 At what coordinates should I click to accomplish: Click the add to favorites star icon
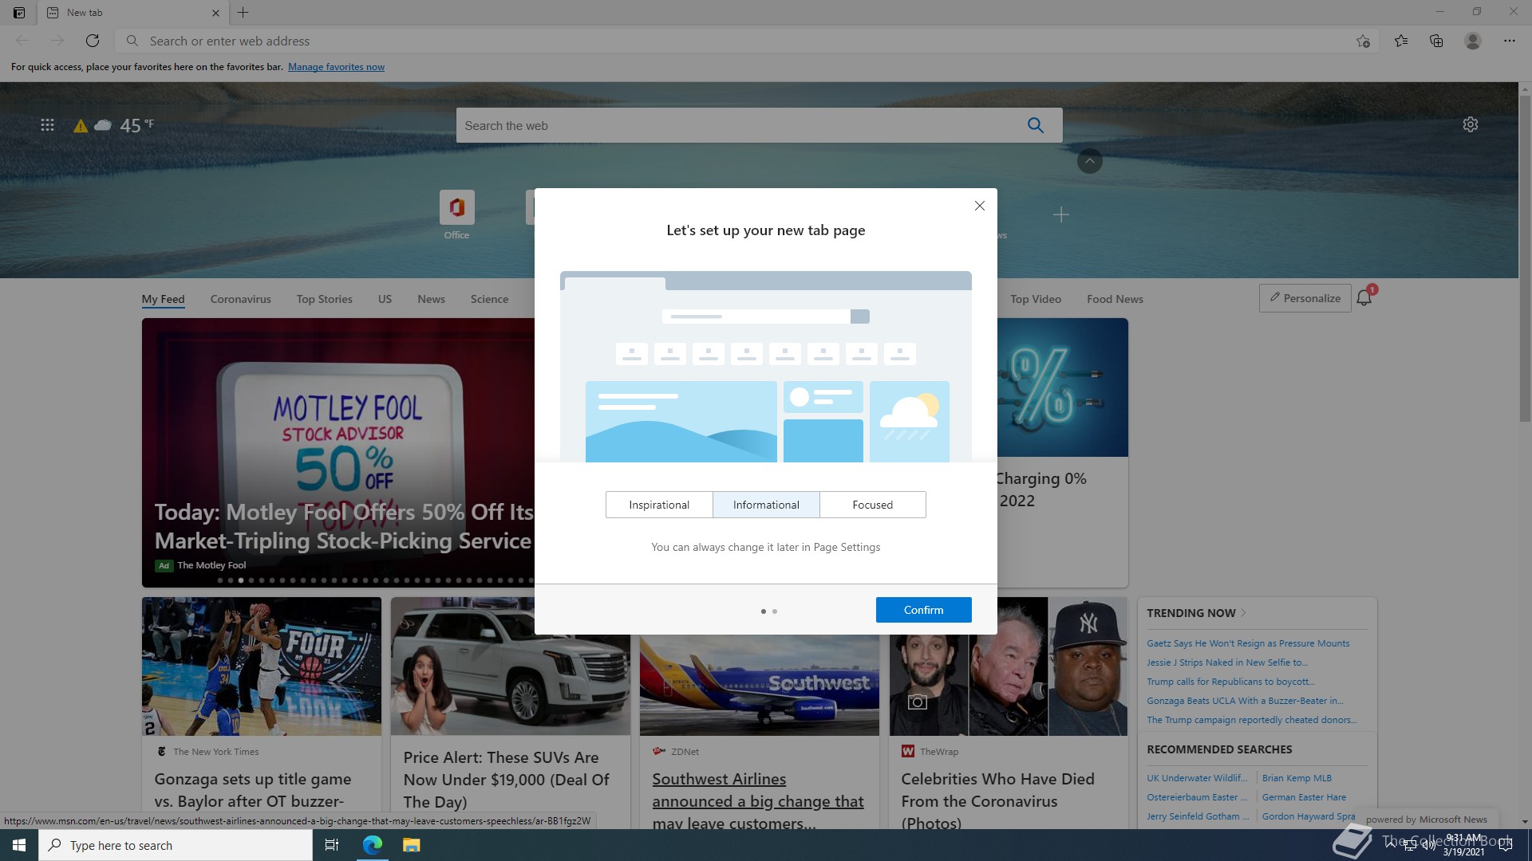1363,41
